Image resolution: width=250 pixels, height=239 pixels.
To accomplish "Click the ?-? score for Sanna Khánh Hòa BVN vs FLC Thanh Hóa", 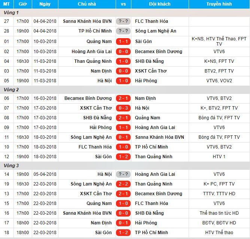I will [123, 21].
